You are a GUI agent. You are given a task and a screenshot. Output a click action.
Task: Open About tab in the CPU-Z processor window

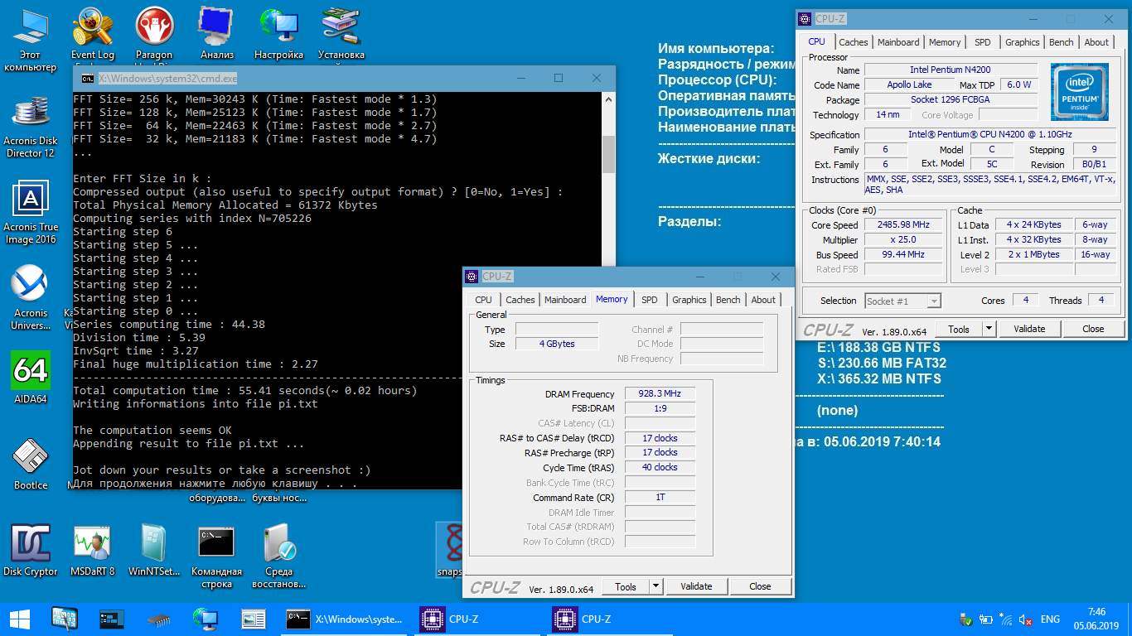click(1097, 42)
